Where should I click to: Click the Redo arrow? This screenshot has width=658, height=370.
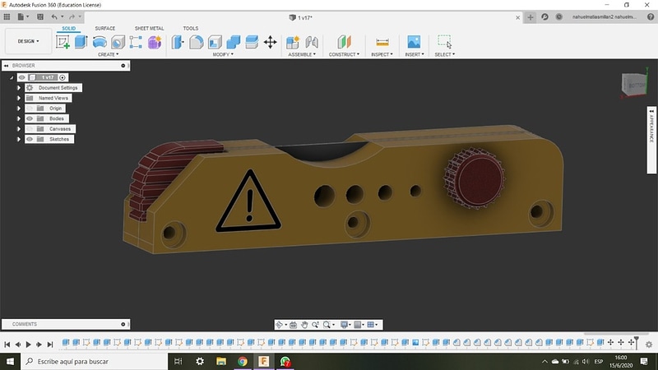point(72,16)
